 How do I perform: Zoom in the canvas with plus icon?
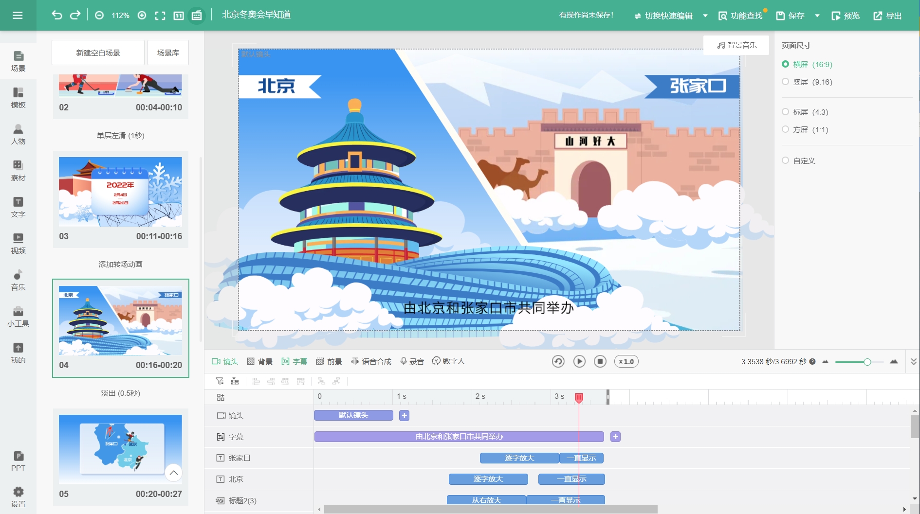[x=142, y=16]
